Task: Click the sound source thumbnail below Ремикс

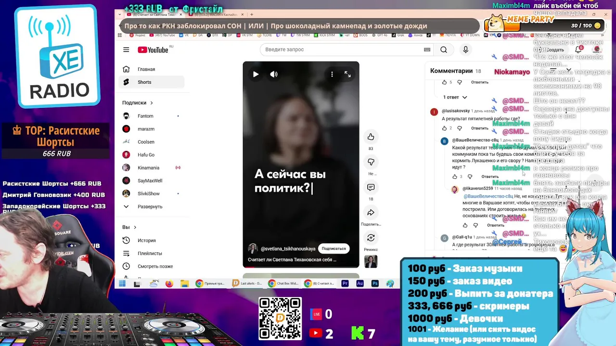Action: pyautogui.click(x=371, y=261)
